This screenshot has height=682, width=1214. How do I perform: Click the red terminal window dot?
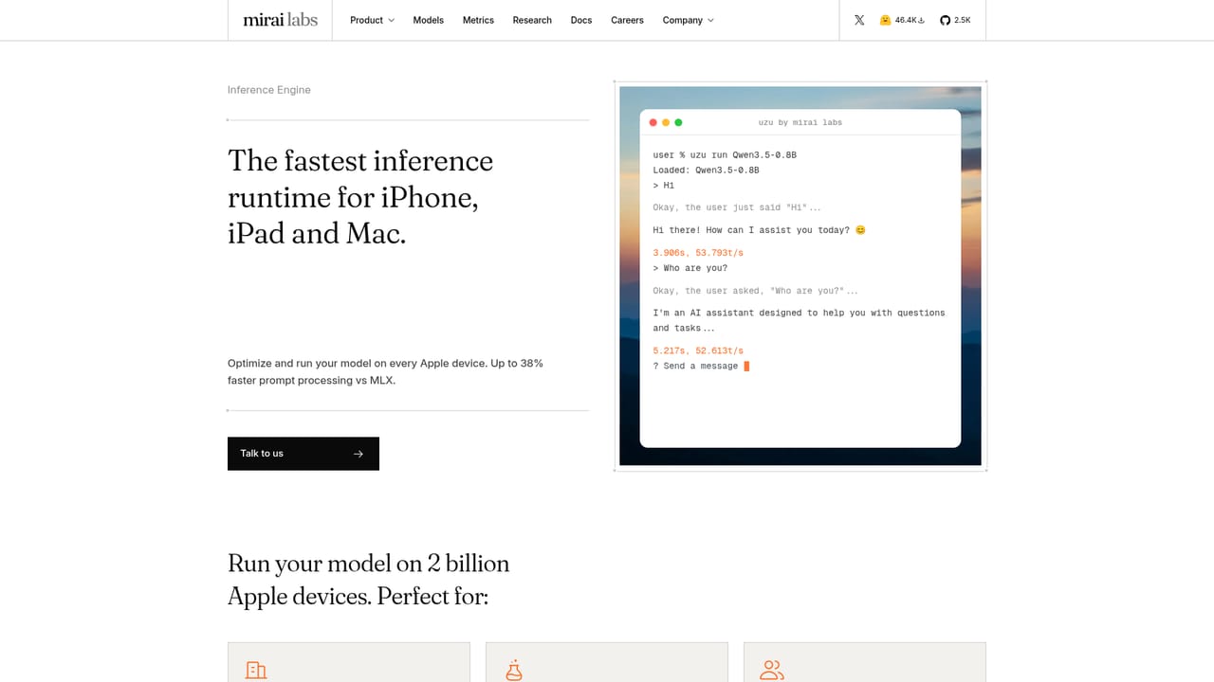click(x=653, y=122)
